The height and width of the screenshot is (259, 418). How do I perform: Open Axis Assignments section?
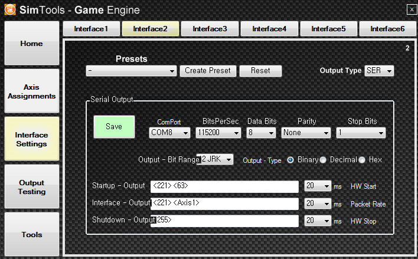coord(32,91)
